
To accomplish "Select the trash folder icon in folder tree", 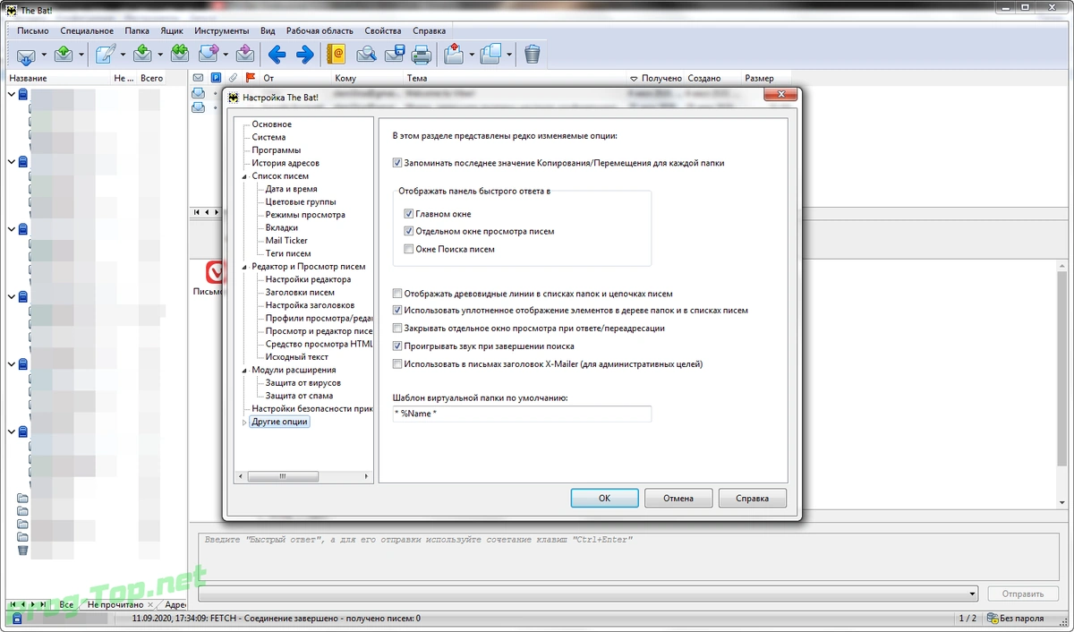I will (23, 550).
